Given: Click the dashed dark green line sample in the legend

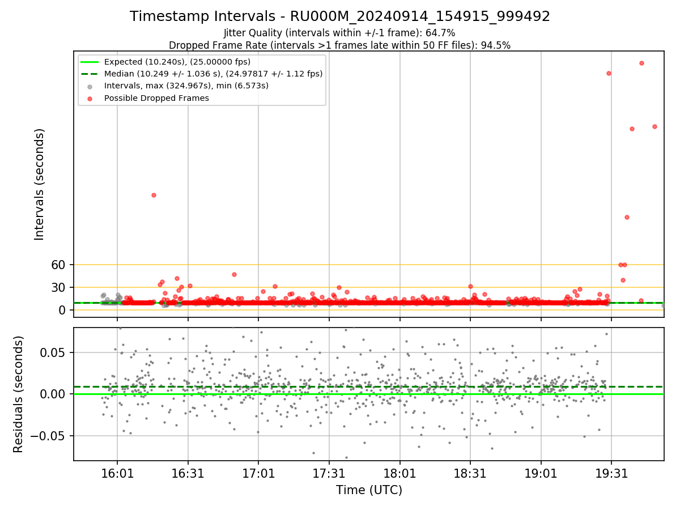Looking at the screenshot, I should (90, 74).
